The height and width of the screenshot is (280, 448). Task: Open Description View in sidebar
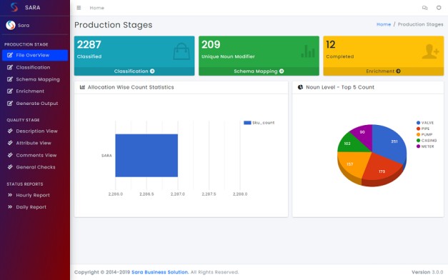tap(35, 131)
